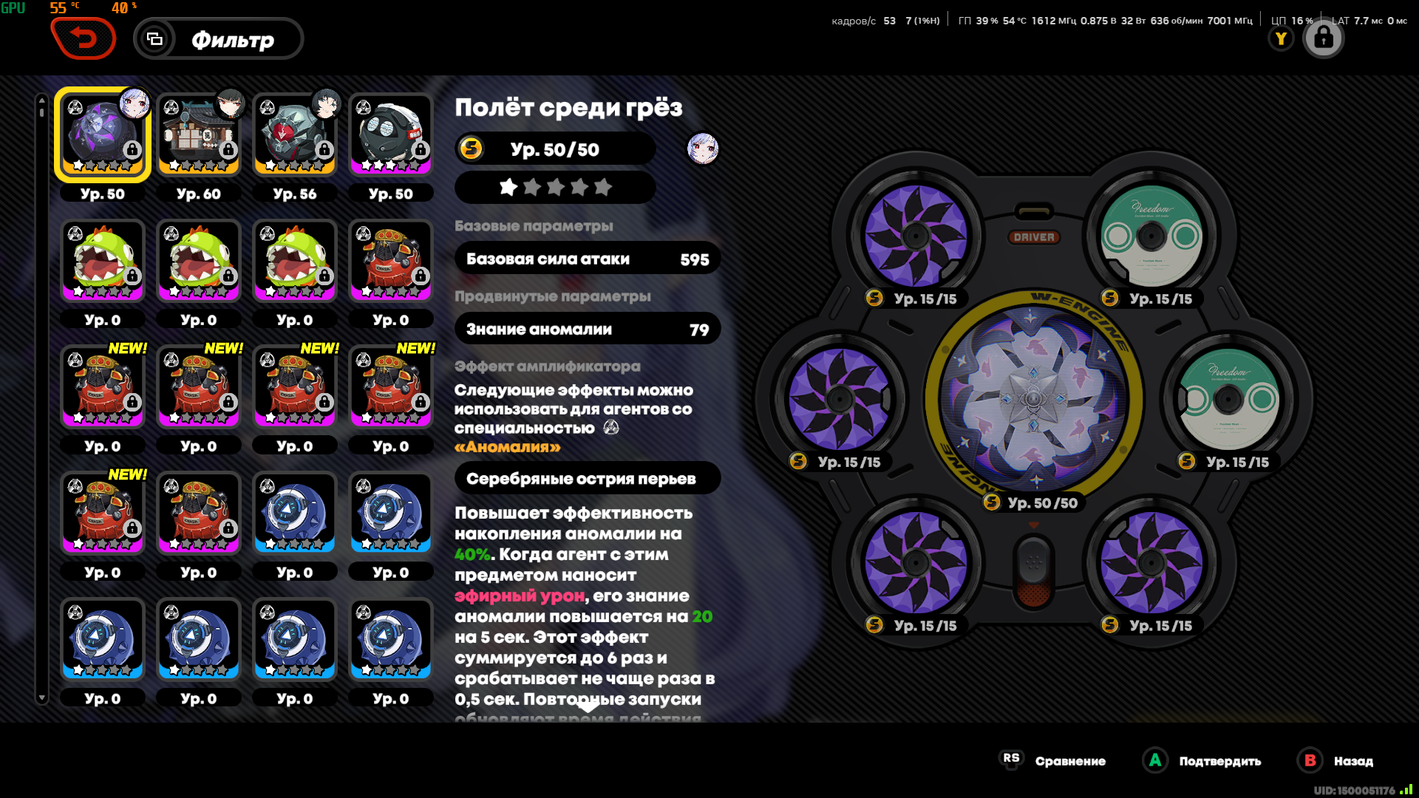Expand the description with the down chevron
The width and height of the screenshot is (1419, 798).
pyautogui.click(x=588, y=706)
